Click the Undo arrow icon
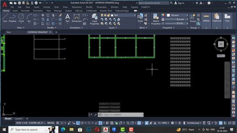Screen dimensions: 237x133 click(x=40, y=3)
